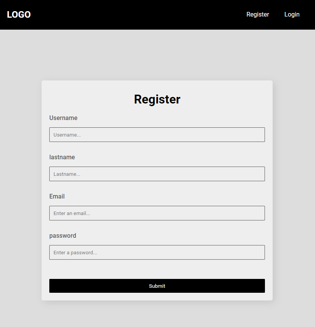The width and height of the screenshot is (315, 327).
Task: Click the password label on the form
Action: click(62, 235)
